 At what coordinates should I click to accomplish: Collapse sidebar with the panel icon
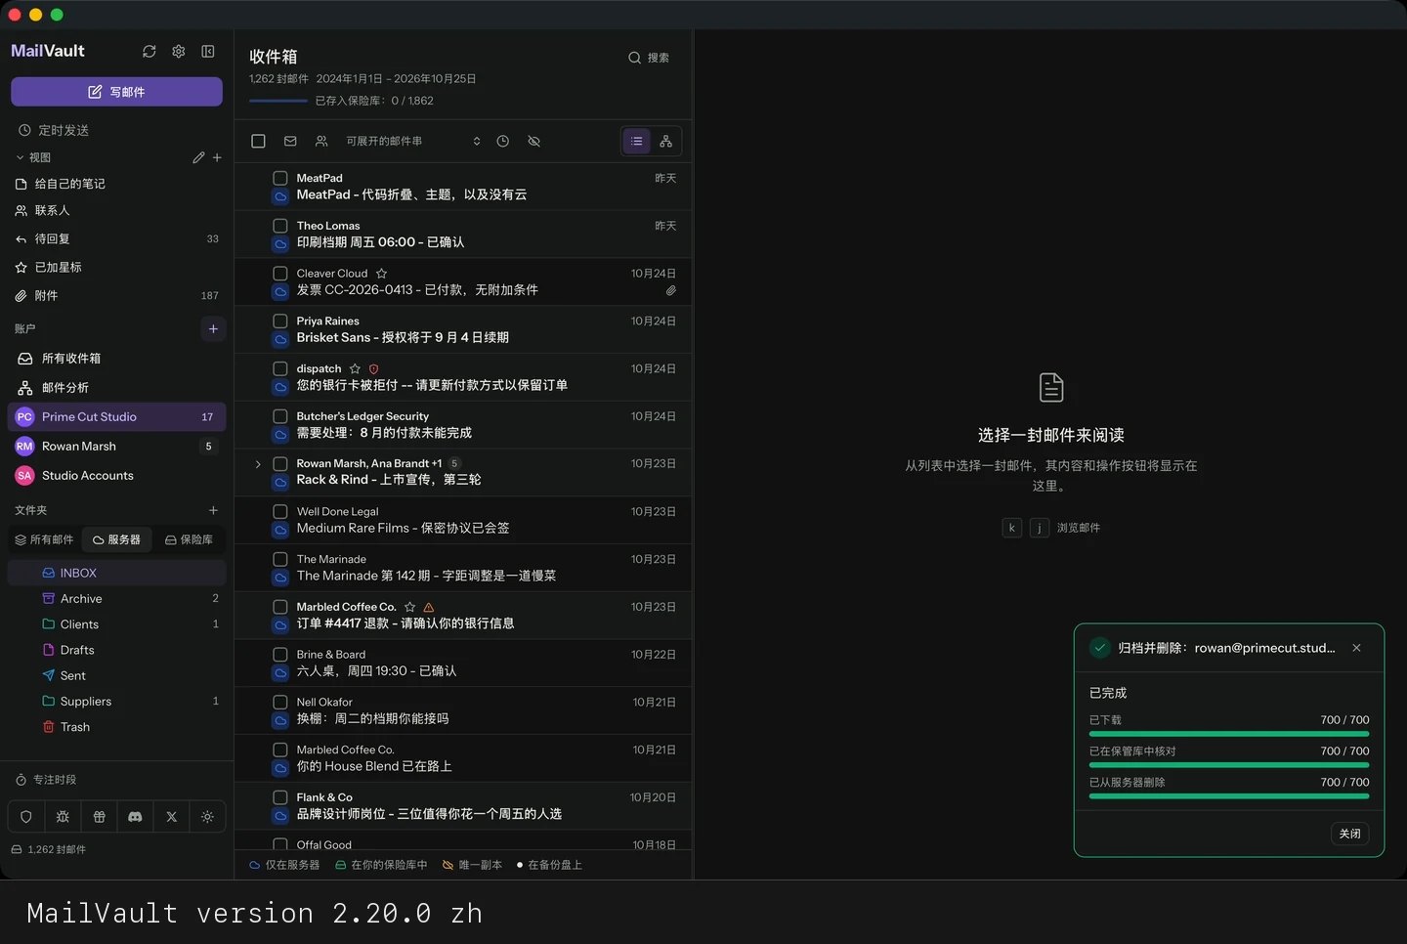click(208, 51)
